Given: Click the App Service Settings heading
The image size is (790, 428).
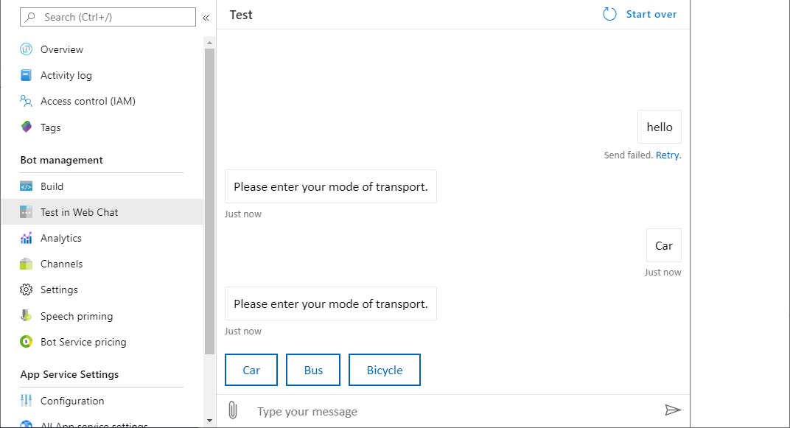Looking at the screenshot, I should pos(69,375).
